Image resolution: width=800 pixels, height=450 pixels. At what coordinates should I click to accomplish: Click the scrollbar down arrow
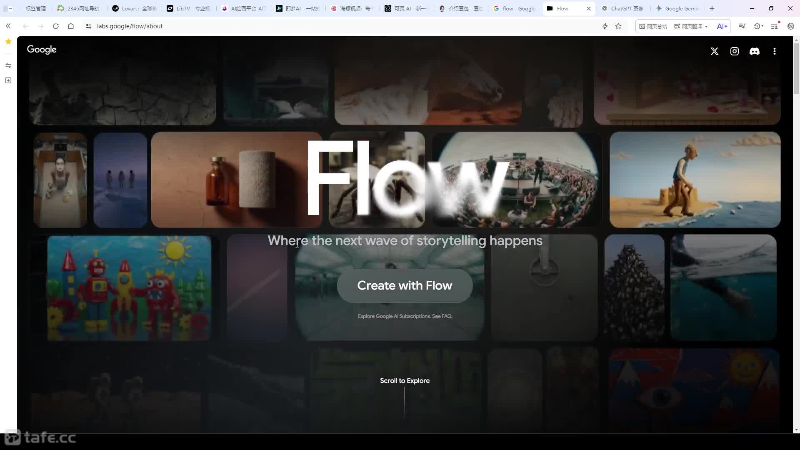pos(796,429)
